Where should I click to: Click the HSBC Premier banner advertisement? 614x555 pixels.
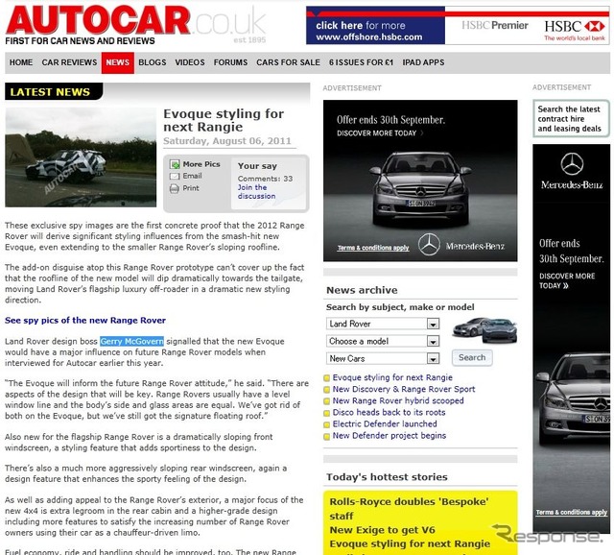(x=458, y=26)
